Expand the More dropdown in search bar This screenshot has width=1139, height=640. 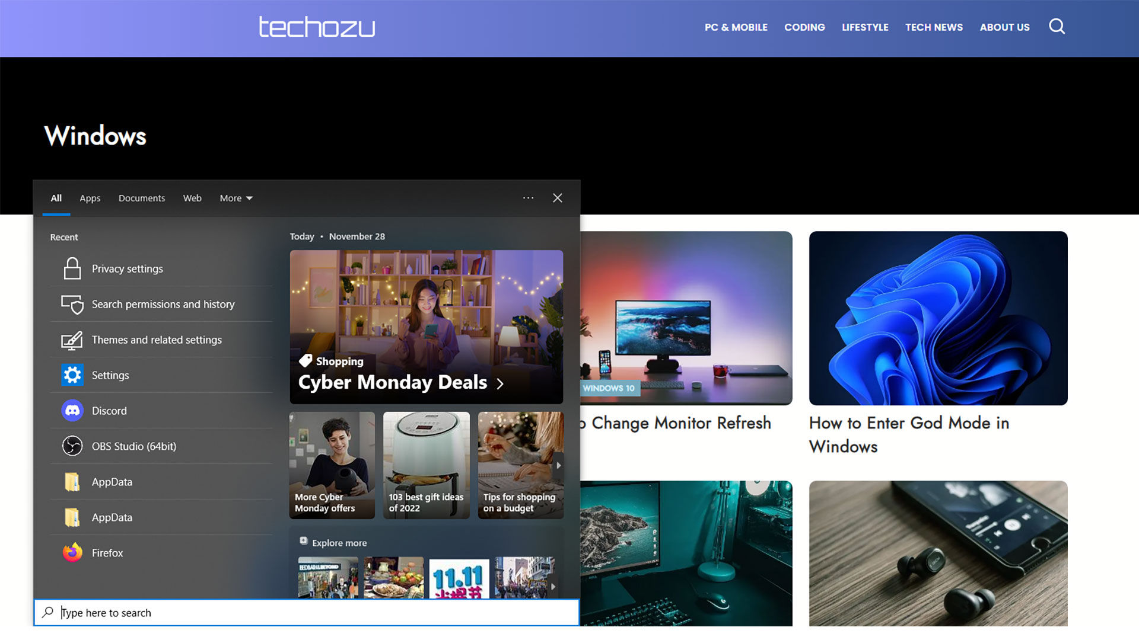(235, 198)
